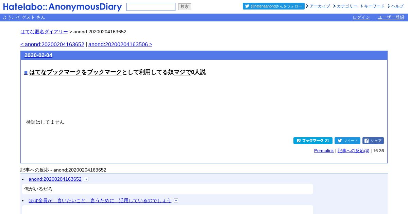
Task: Open the ヘルプ help link
Action: pyautogui.click(x=397, y=6)
